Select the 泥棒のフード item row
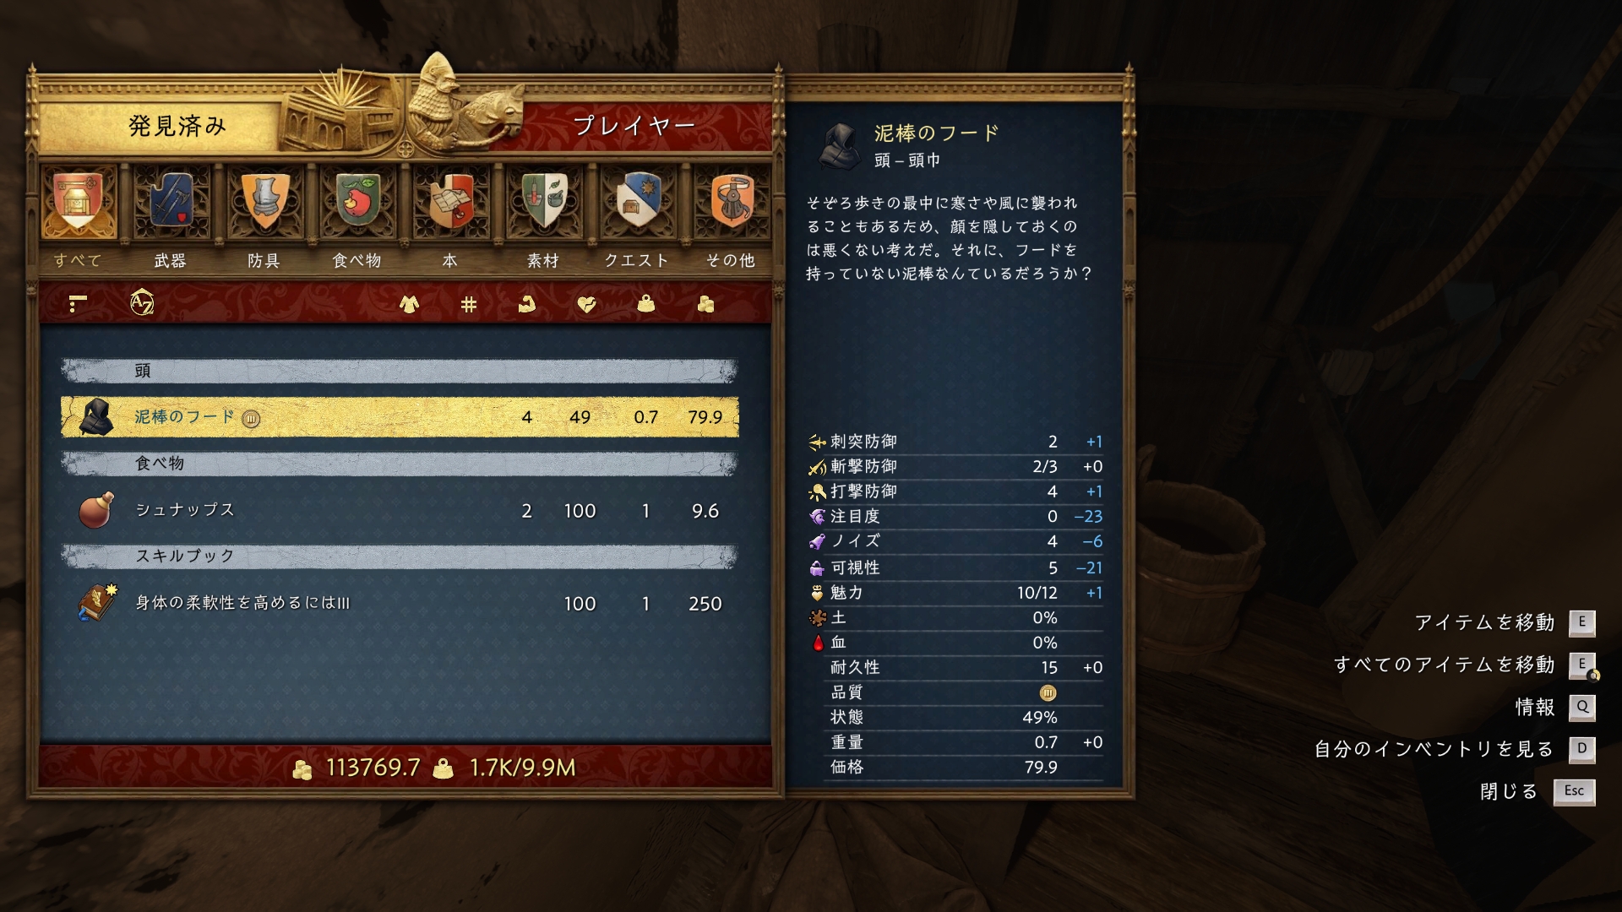 (x=400, y=417)
